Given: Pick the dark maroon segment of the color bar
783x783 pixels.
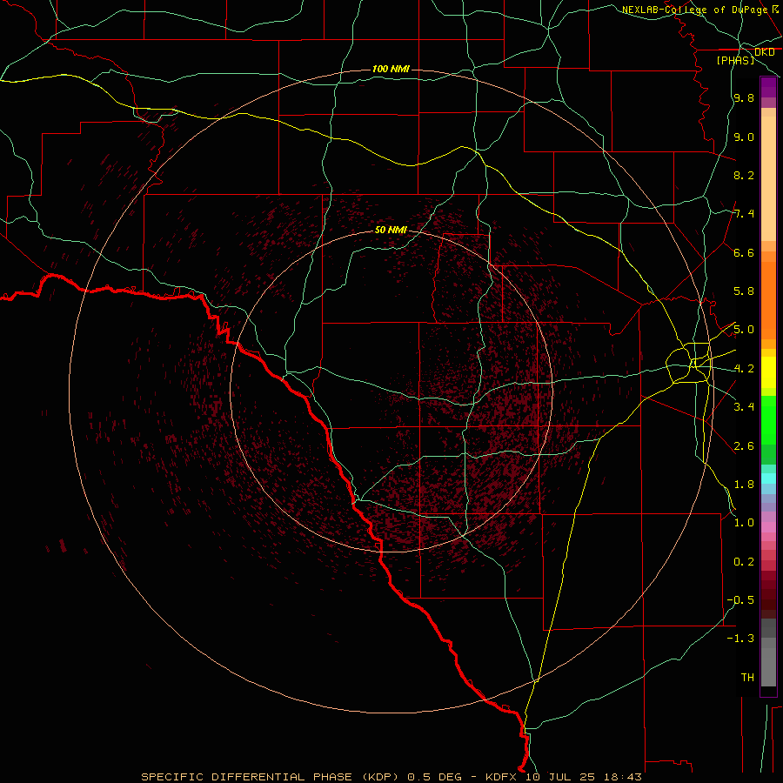Looking at the screenshot, I should 768,594.
